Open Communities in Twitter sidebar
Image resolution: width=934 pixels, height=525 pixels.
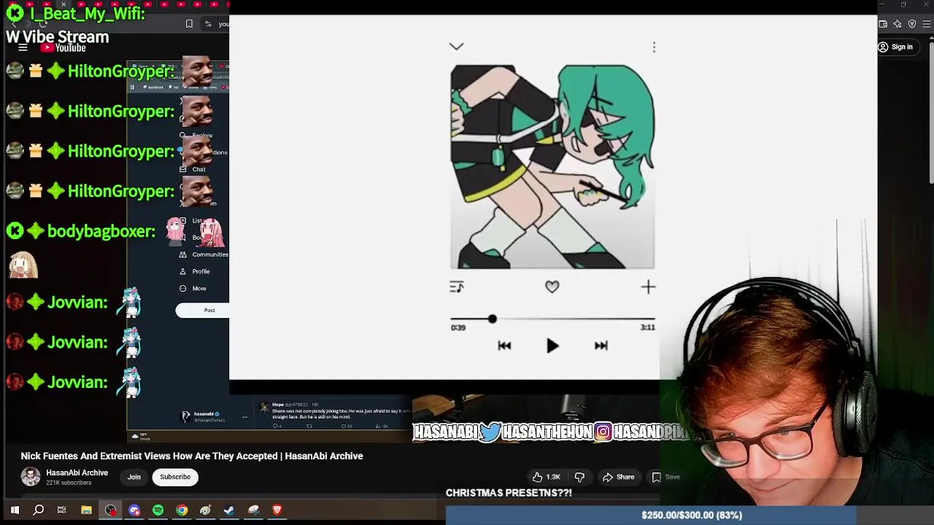204,254
